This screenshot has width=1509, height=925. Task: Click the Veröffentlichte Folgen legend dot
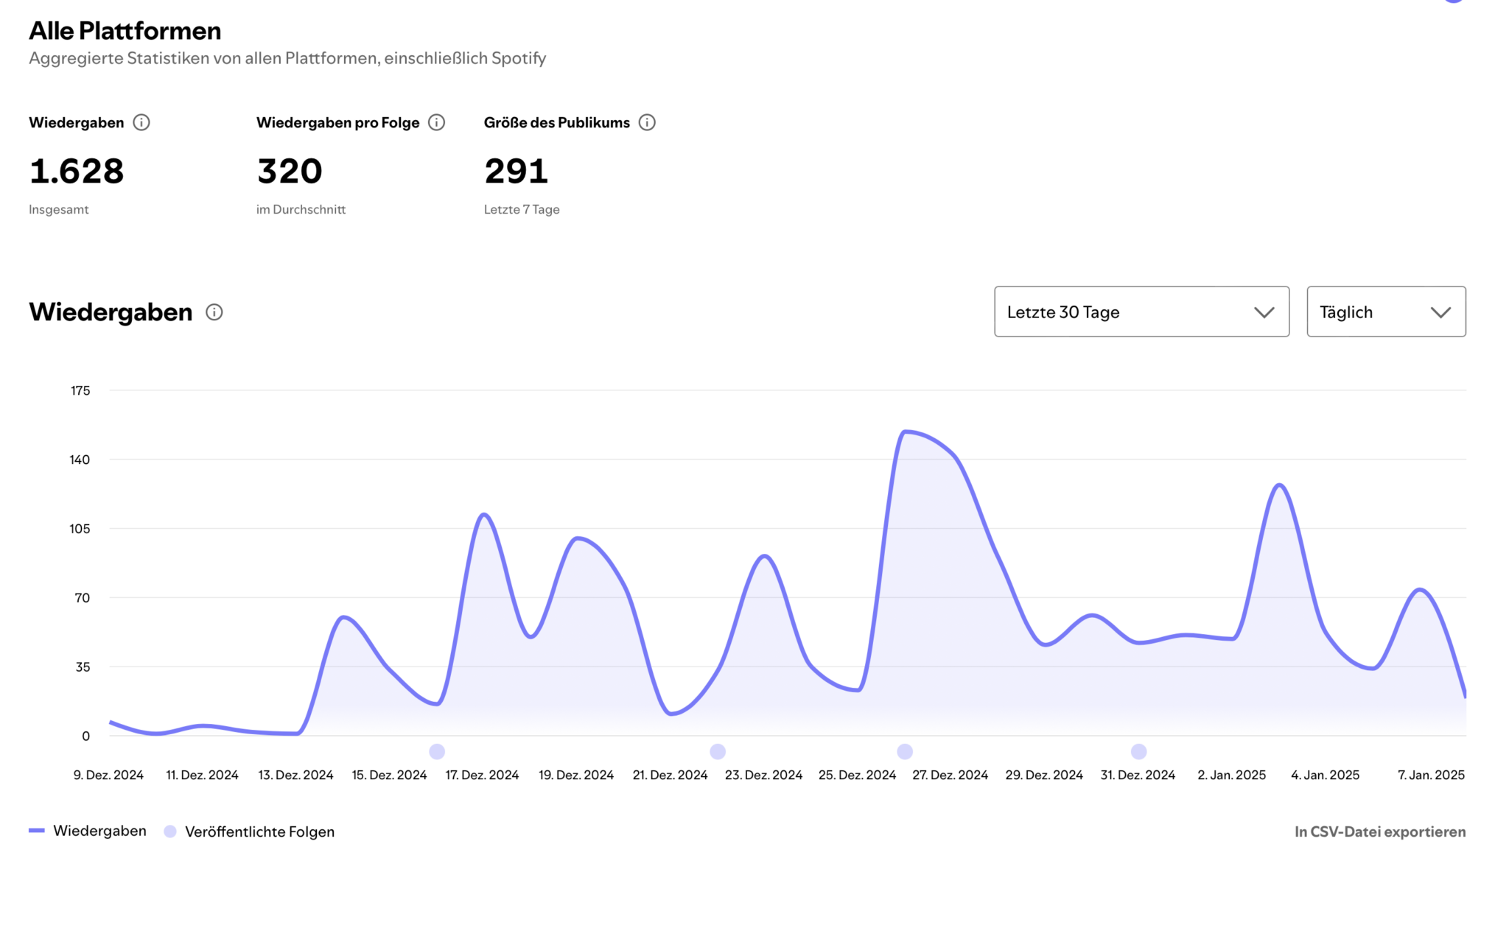point(170,831)
